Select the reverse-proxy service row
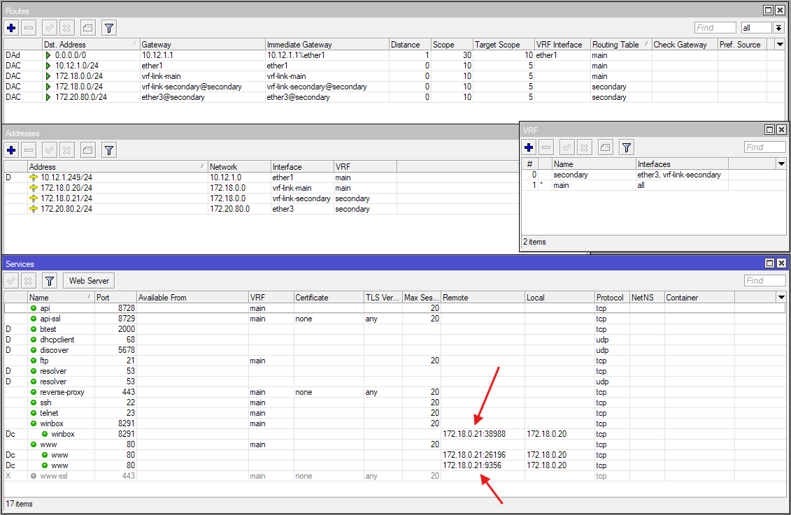791x515 pixels. click(x=394, y=392)
